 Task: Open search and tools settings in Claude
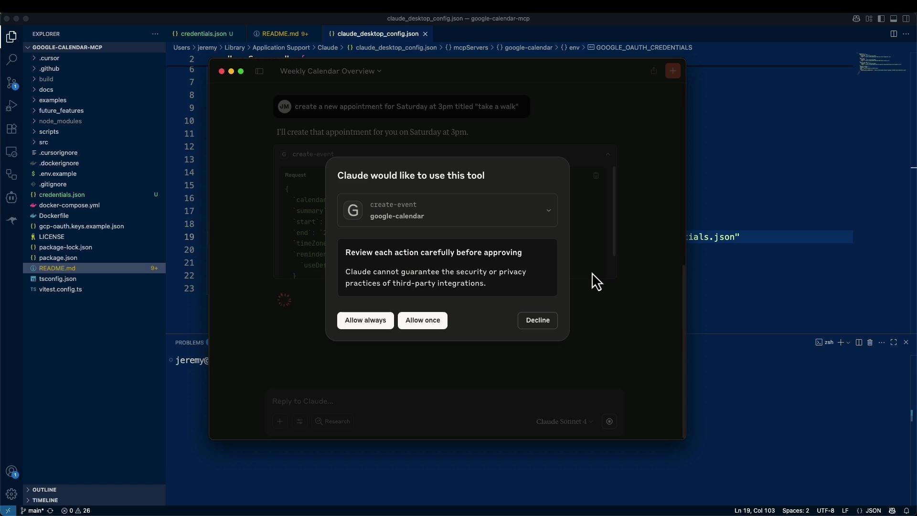pyautogui.click(x=299, y=421)
